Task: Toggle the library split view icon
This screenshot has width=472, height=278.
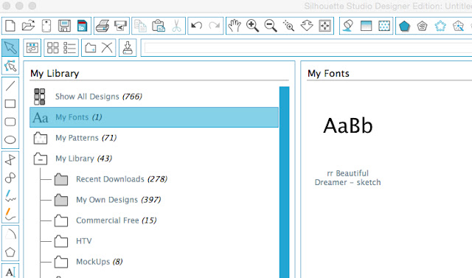Action: (32, 47)
